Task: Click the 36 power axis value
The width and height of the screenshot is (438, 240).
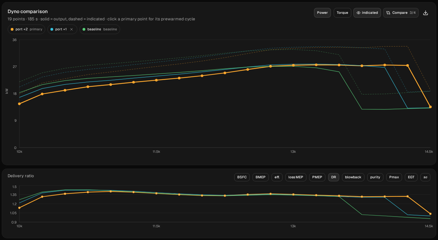Action: tap(15, 40)
